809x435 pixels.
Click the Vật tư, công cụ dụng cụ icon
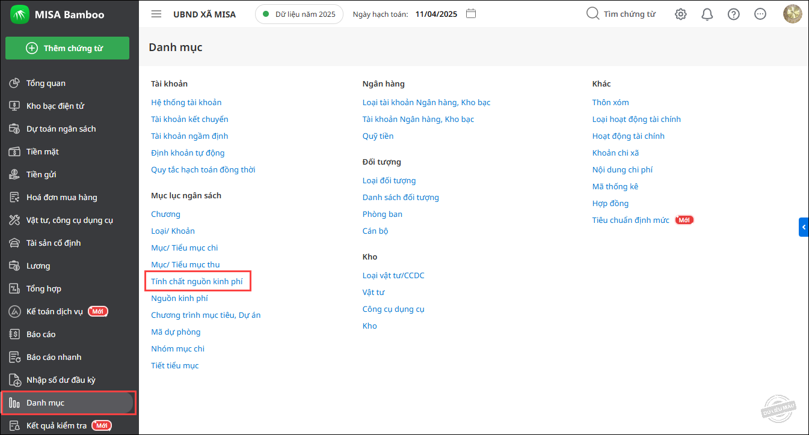(x=16, y=220)
